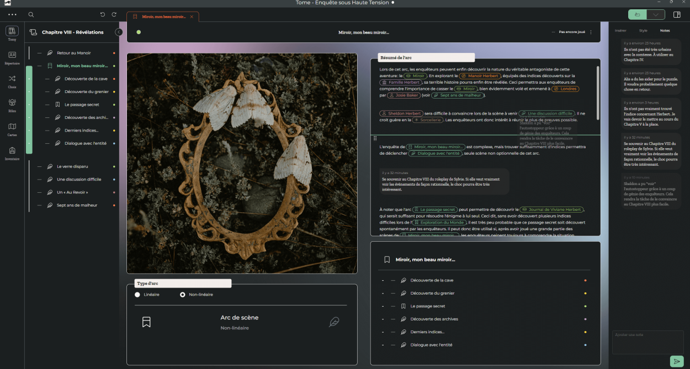Switch to the Insérer tab
690x369 pixels.
click(620, 31)
